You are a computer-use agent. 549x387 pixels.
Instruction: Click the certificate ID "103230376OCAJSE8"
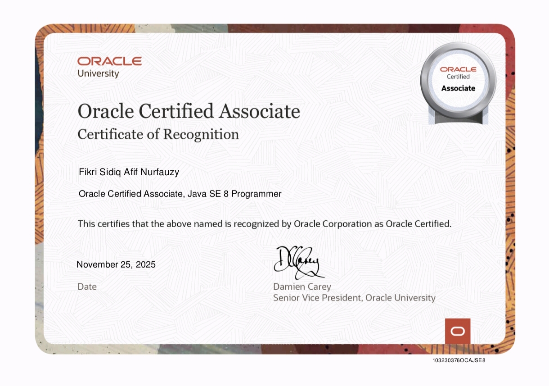click(459, 361)
